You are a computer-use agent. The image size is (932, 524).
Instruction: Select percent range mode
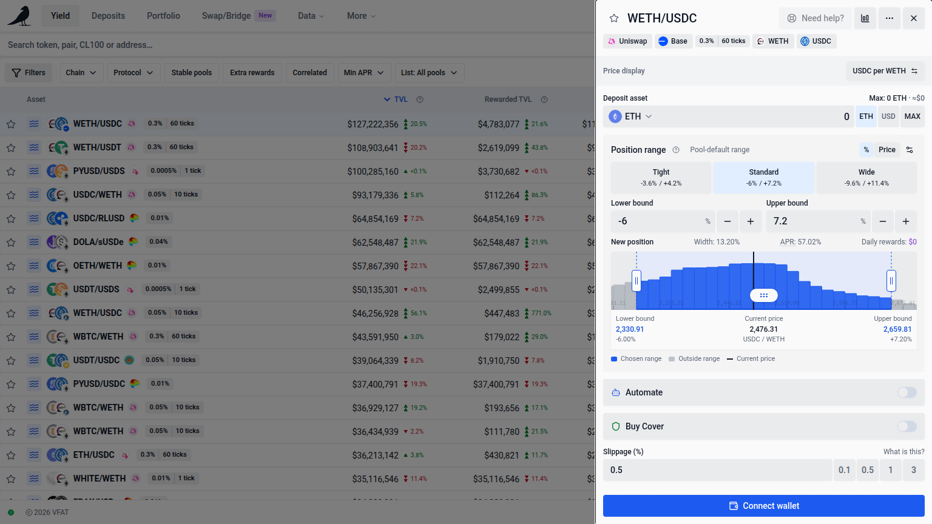[x=866, y=150]
